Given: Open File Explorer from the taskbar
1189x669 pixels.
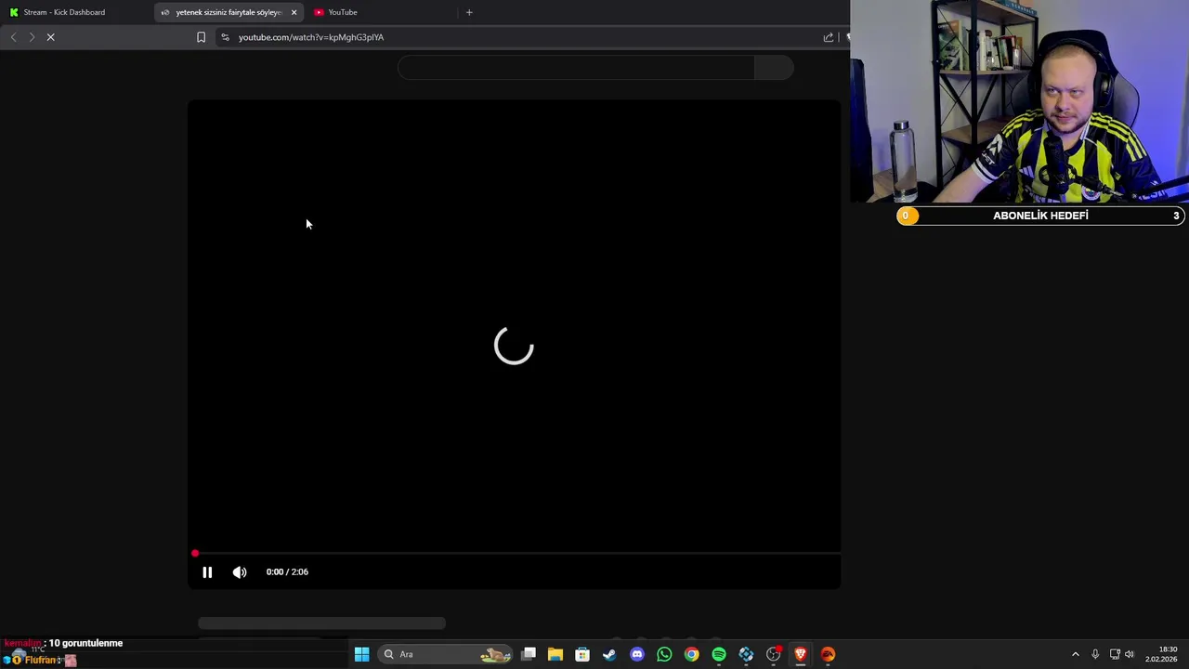Looking at the screenshot, I should [555, 654].
